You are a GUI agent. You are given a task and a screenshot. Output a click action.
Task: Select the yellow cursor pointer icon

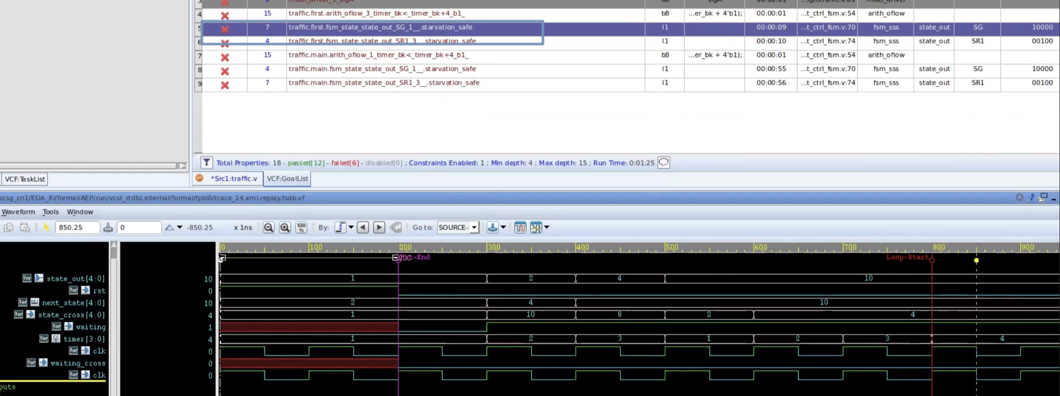[46, 227]
